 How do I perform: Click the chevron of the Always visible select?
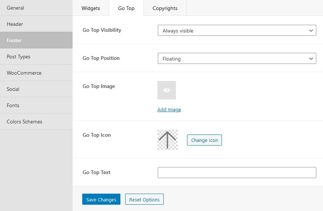tap(311, 31)
